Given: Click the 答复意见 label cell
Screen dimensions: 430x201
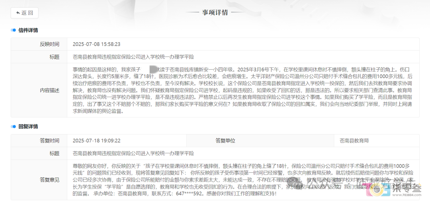Looking at the screenshot, I should point(39,180).
